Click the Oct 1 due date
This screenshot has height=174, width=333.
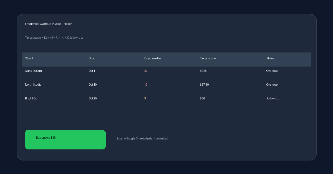92,71
